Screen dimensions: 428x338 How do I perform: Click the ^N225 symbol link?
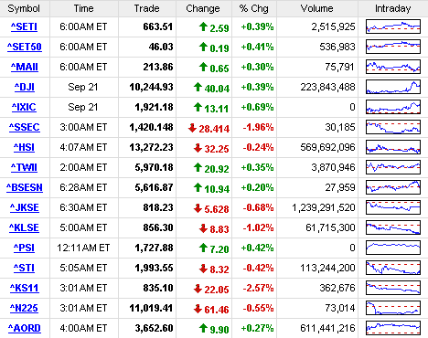24,309
